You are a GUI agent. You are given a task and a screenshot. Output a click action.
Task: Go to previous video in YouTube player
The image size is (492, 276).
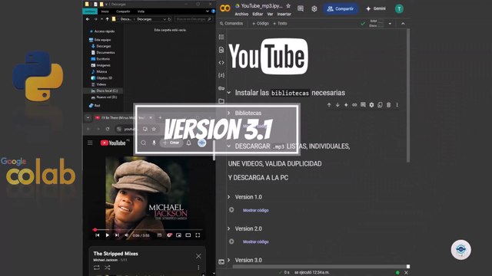pyautogui.click(x=98, y=235)
